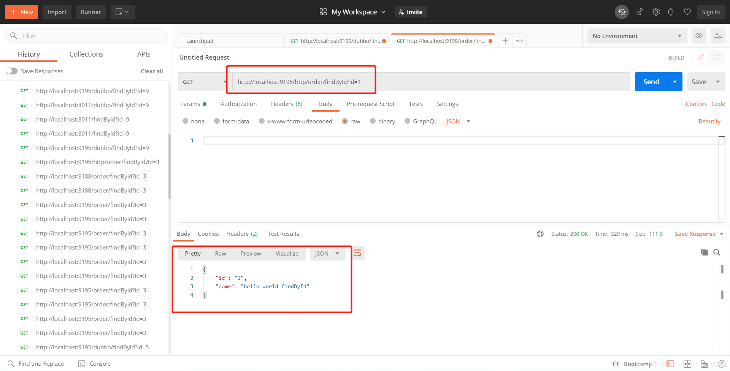This screenshot has width=730, height=371.
Task: Toggle Save Responses switch
Action: click(11, 71)
